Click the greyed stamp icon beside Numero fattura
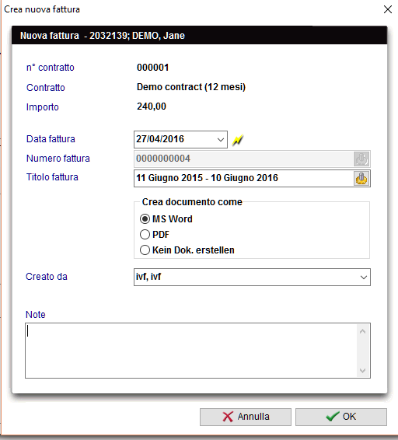This screenshot has width=398, height=440. click(x=361, y=159)
